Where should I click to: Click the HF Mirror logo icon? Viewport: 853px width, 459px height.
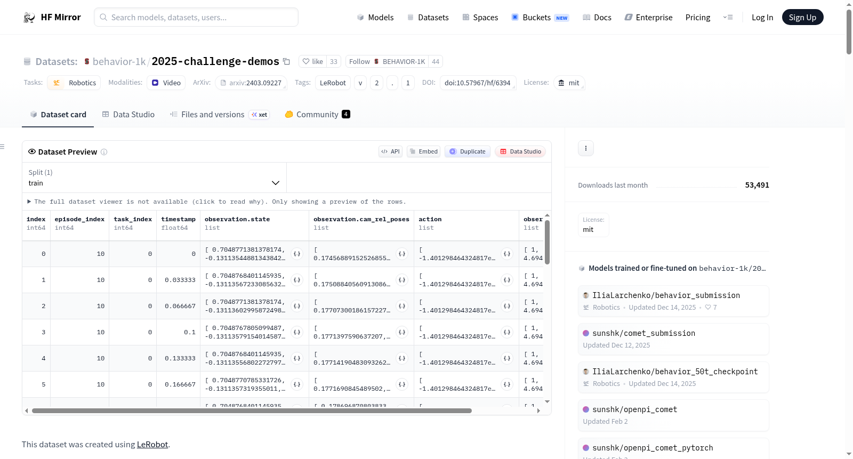(29, 18)
